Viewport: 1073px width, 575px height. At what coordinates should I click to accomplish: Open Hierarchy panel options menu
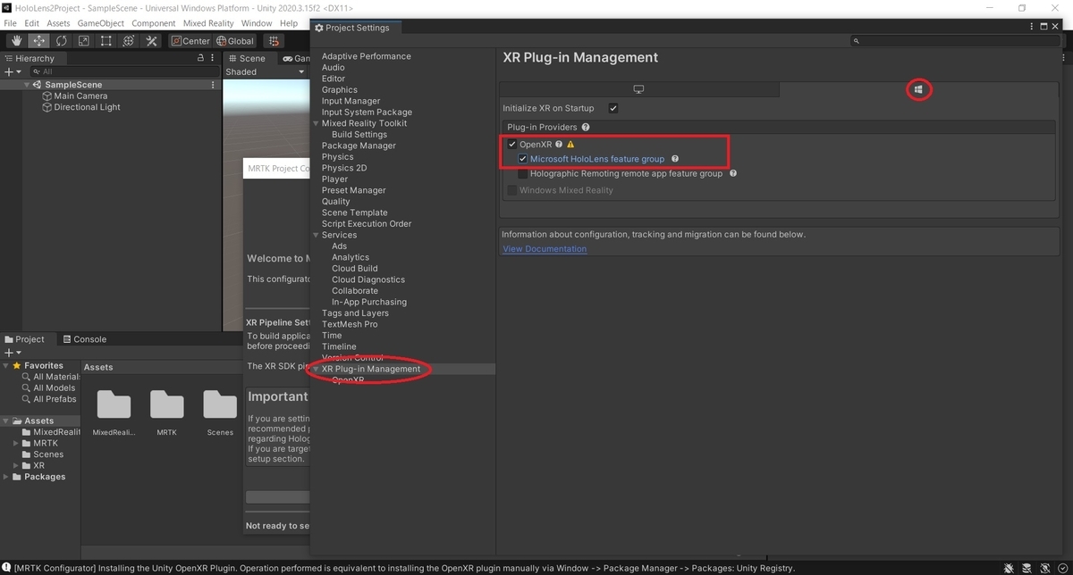click(213, 58)
